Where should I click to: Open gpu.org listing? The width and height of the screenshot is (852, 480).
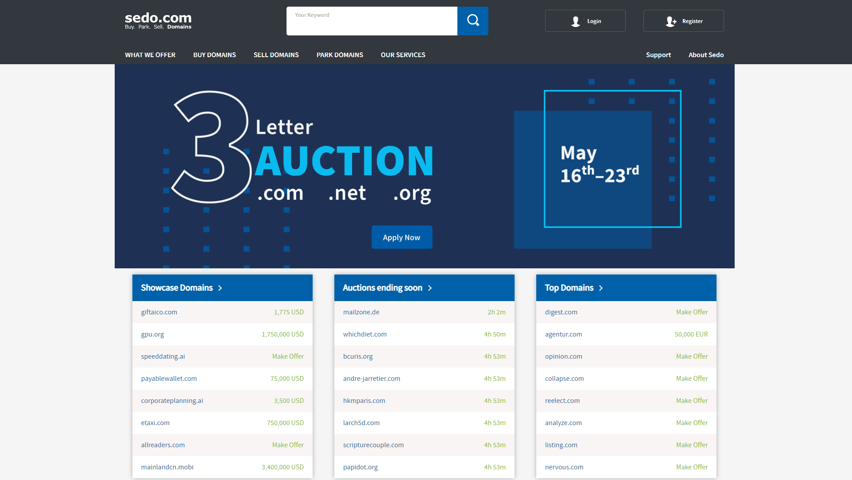(x=152, y=334)
